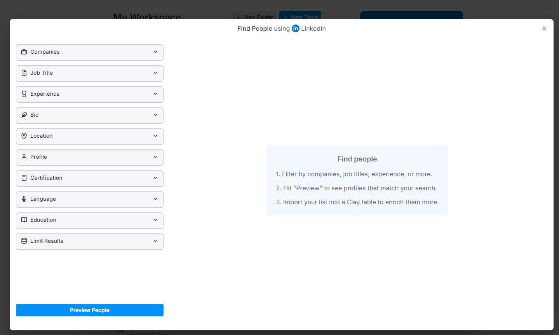Expand the Companies filter chevron
The width and height of the screenshot is (559, 335).
coord(155,52)
